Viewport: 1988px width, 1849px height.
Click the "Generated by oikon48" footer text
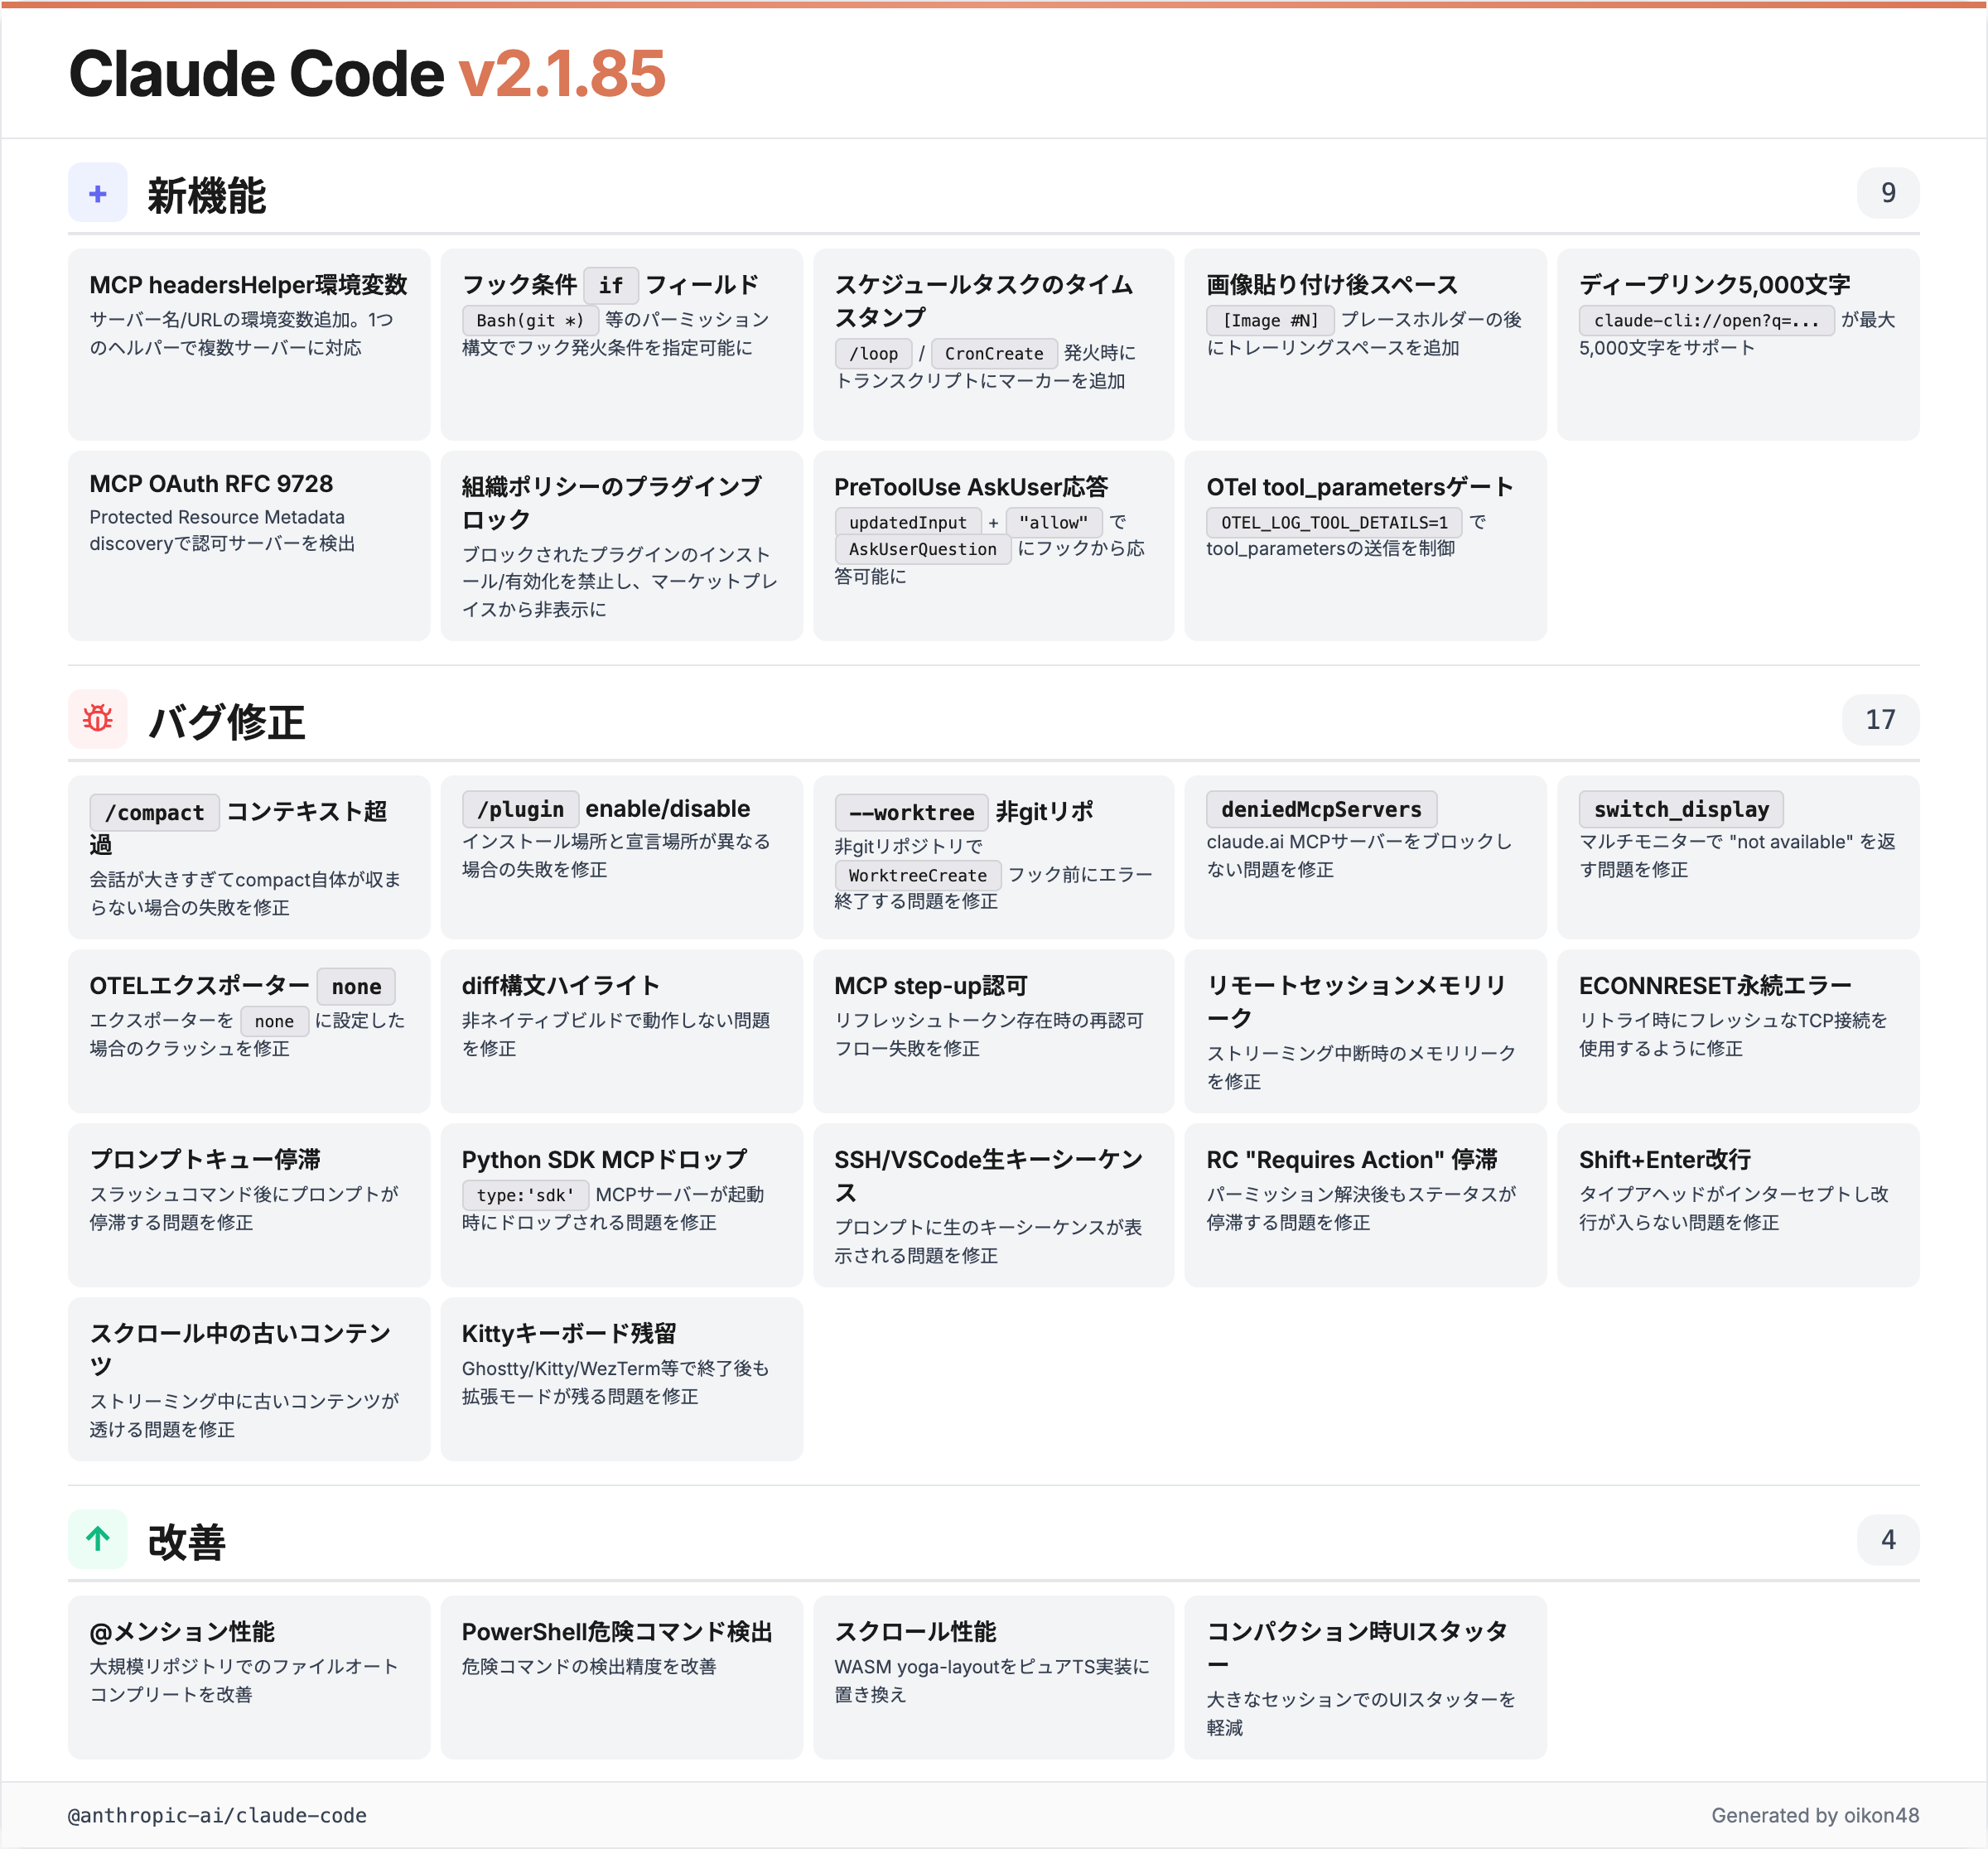click(1815, 1816)
